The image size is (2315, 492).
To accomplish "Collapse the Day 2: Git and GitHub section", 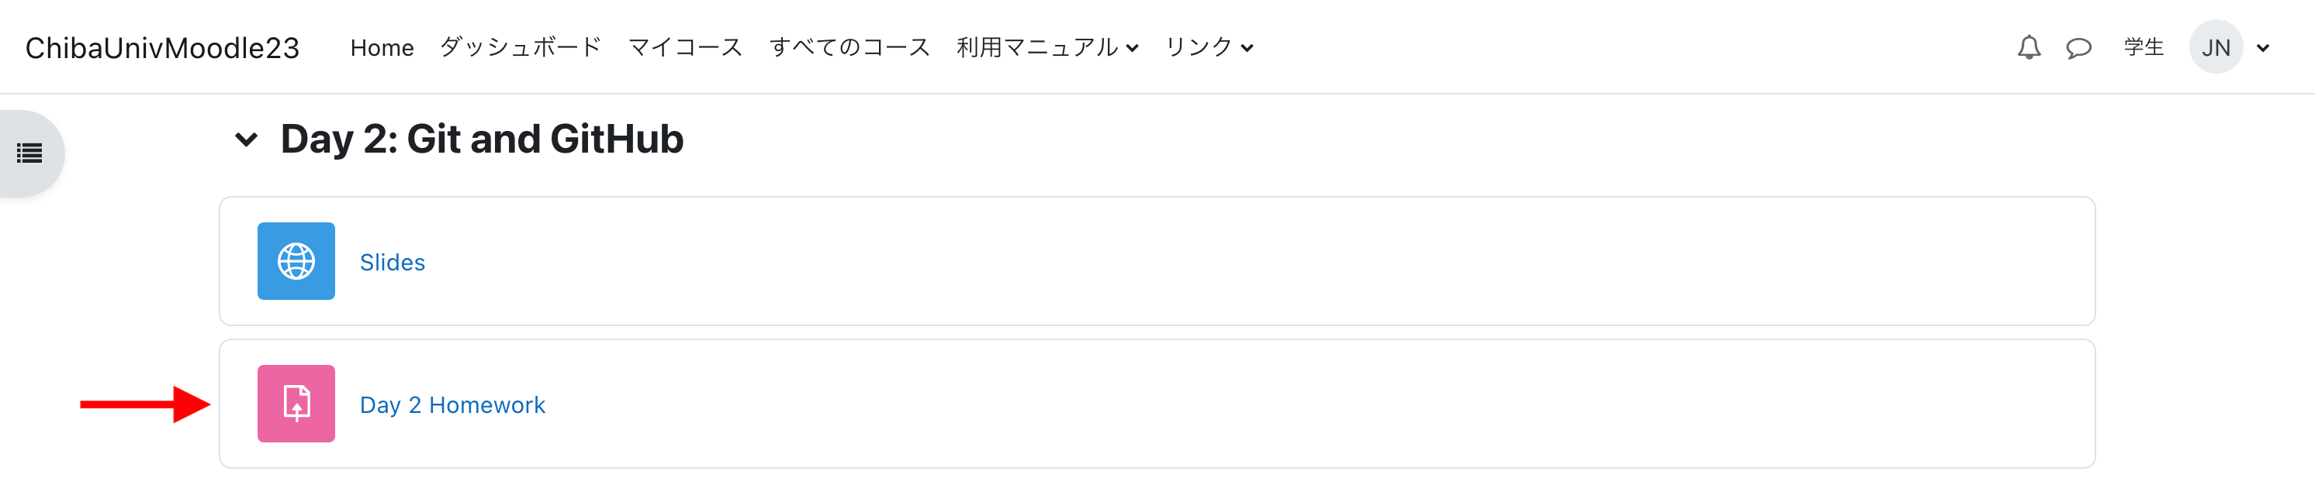I will tap(246, 139).
